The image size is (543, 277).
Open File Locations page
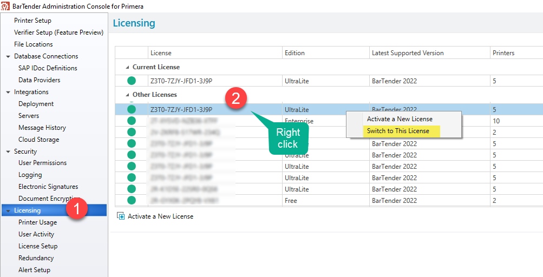pyautogui.click(x=33, y=44)
